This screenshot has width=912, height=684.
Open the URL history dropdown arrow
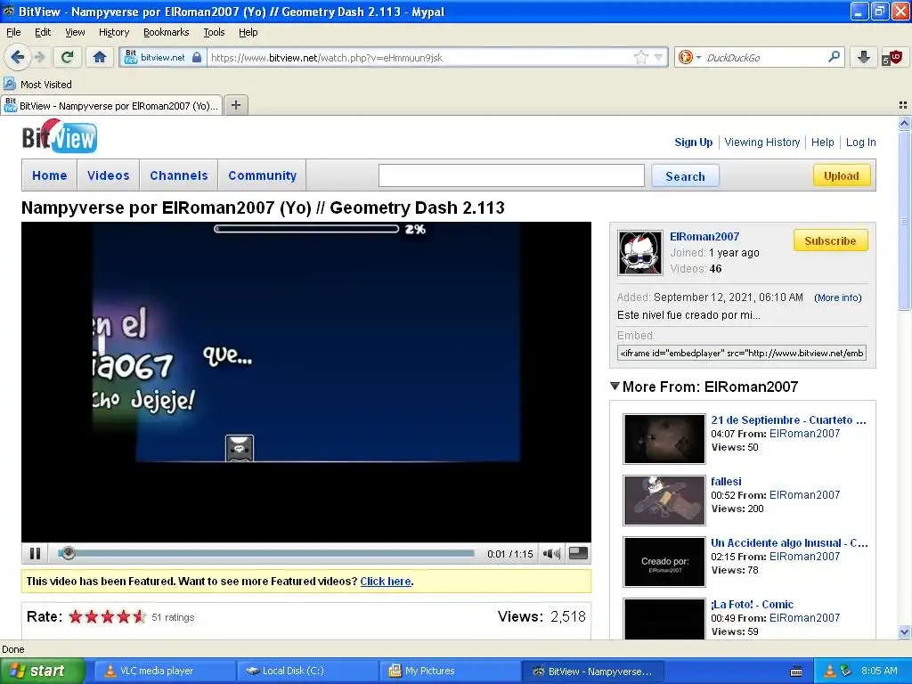click(658, 57)
